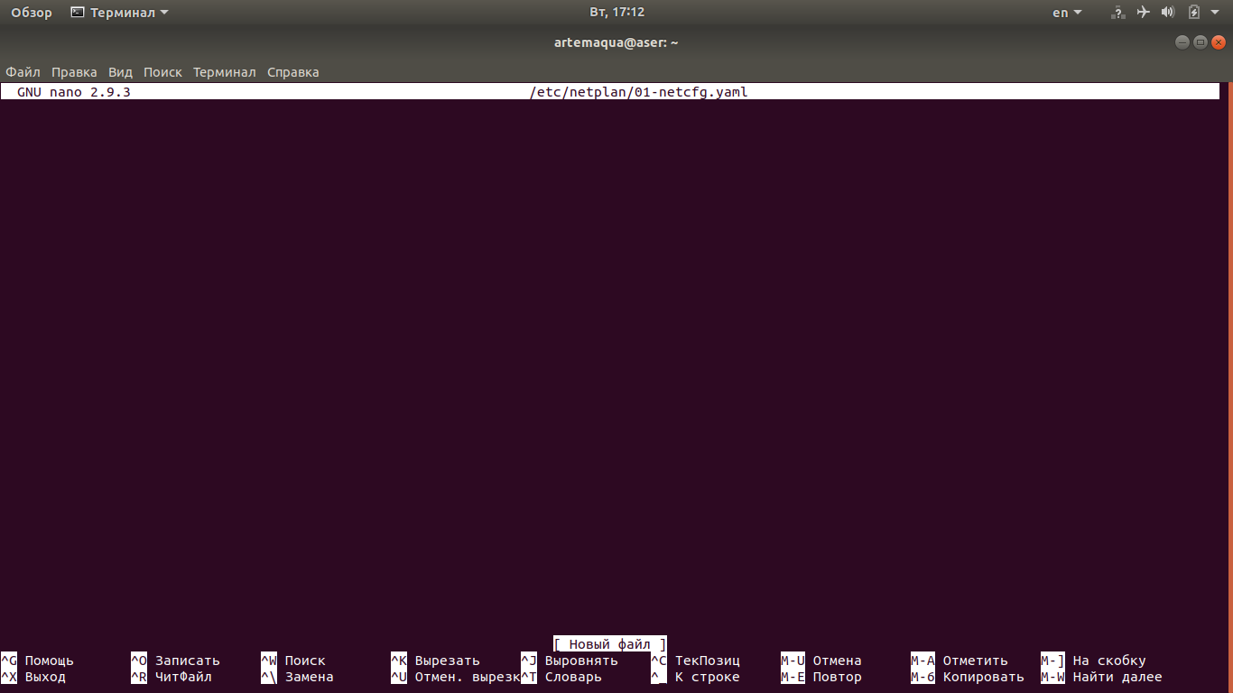Viewport: 1233px width, 693px height.
Task: Maximize the terminal window
Action: pos(1200,42)
